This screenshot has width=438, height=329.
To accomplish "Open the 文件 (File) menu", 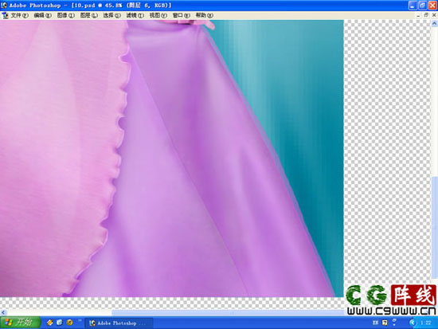I will click(x=20, y=15).
